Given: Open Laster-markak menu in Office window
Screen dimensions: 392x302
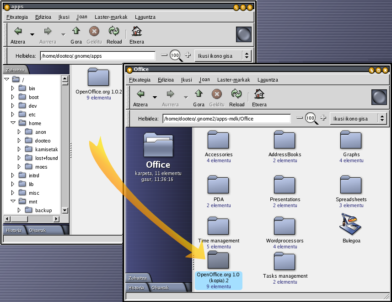Looking at the screenshot, I should pyautogui.click(x=233, y=80).
